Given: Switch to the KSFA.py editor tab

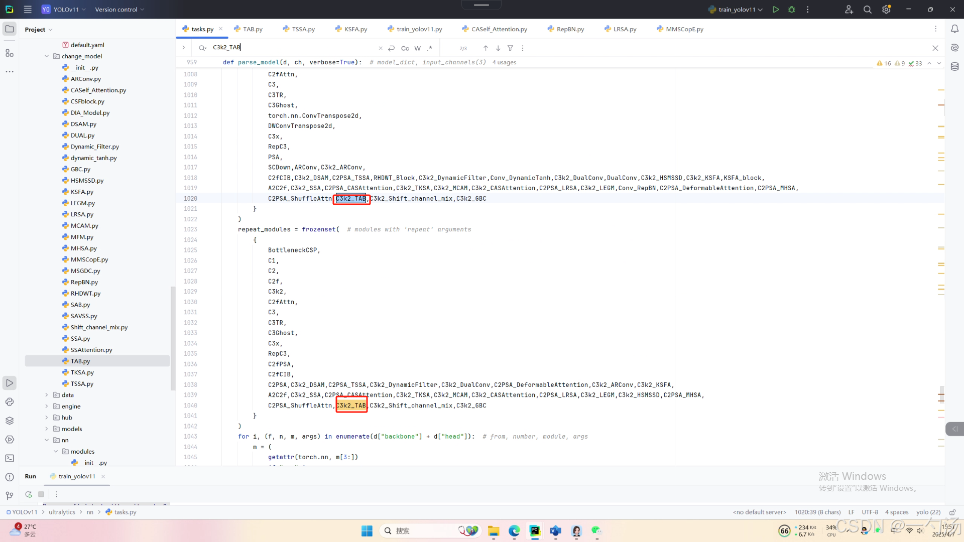Looking at the screenshot, I should point(355,29).
